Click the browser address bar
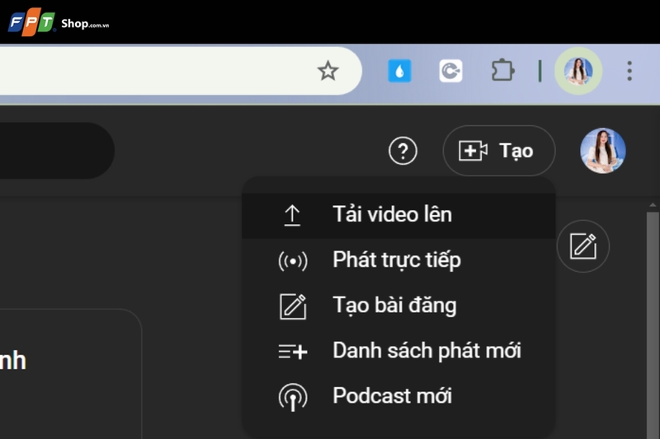This screenshot has height=439, width=660. pos(181,71)
